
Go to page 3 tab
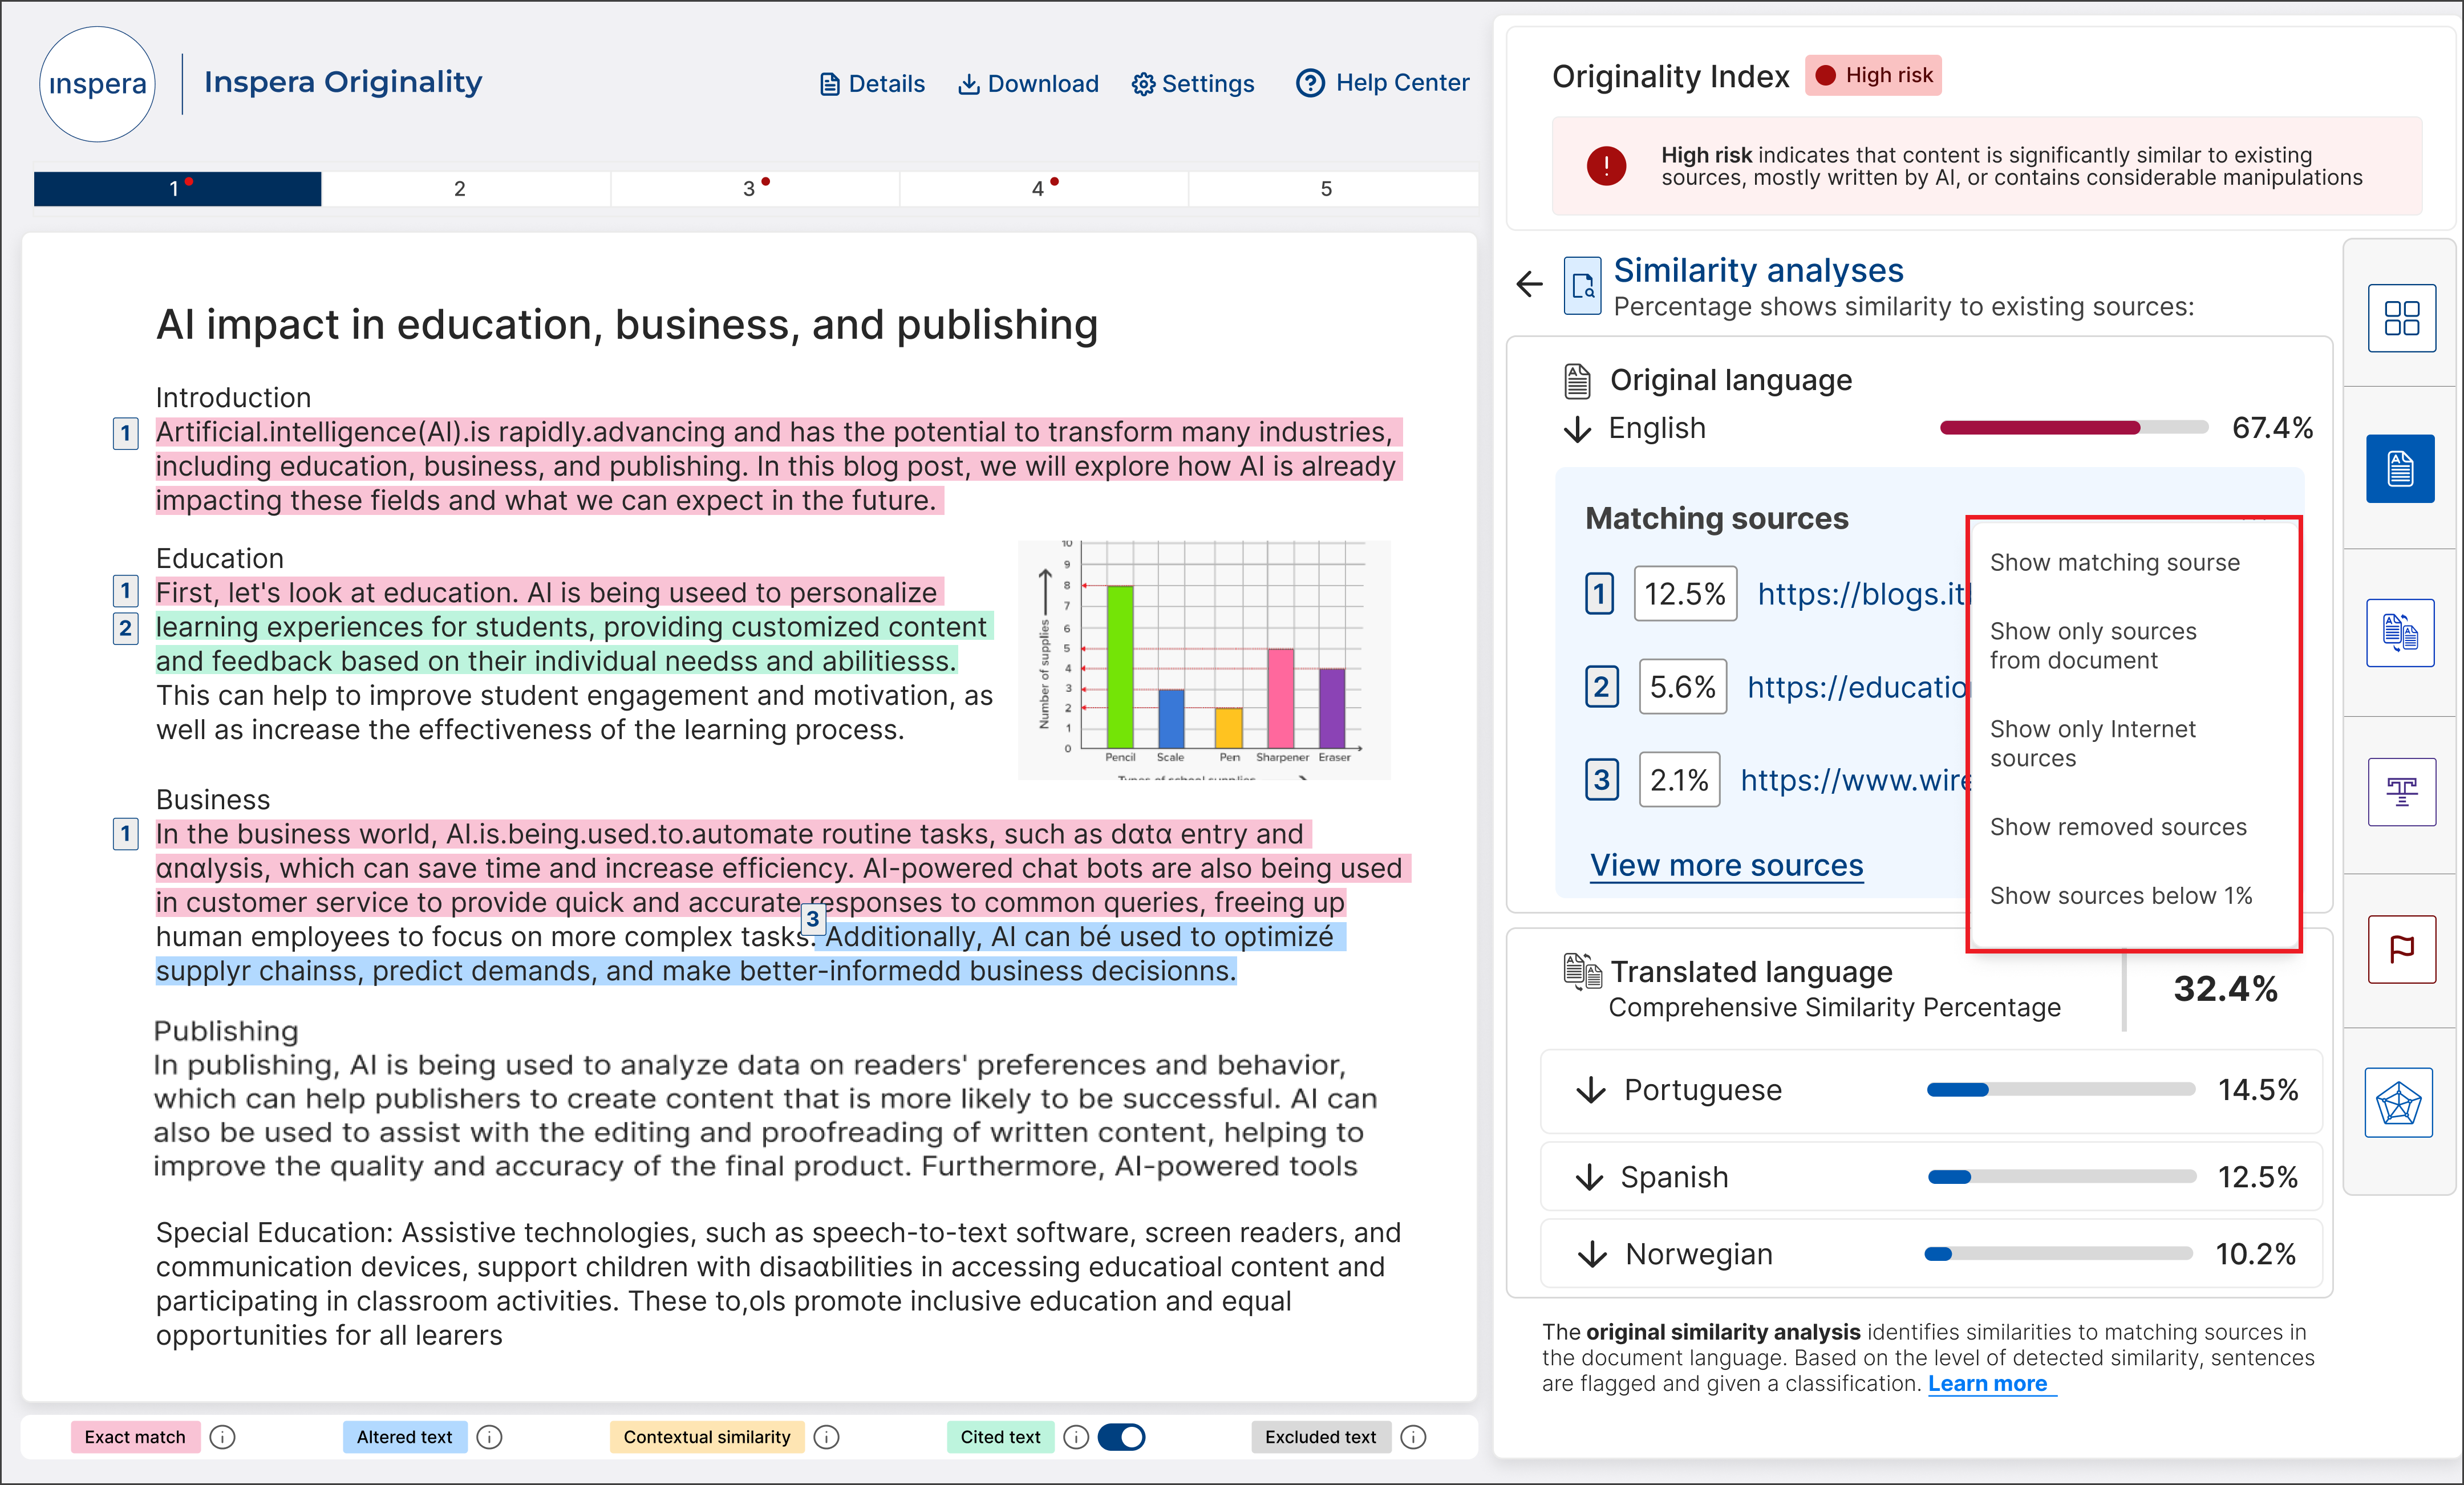point(755,188)
